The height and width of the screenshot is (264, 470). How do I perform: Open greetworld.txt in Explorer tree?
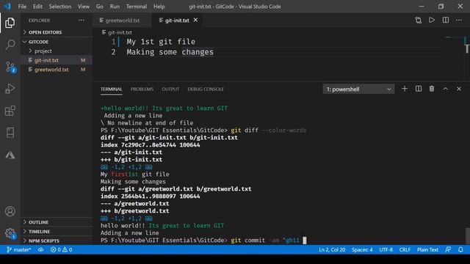(x=57, y=70)
